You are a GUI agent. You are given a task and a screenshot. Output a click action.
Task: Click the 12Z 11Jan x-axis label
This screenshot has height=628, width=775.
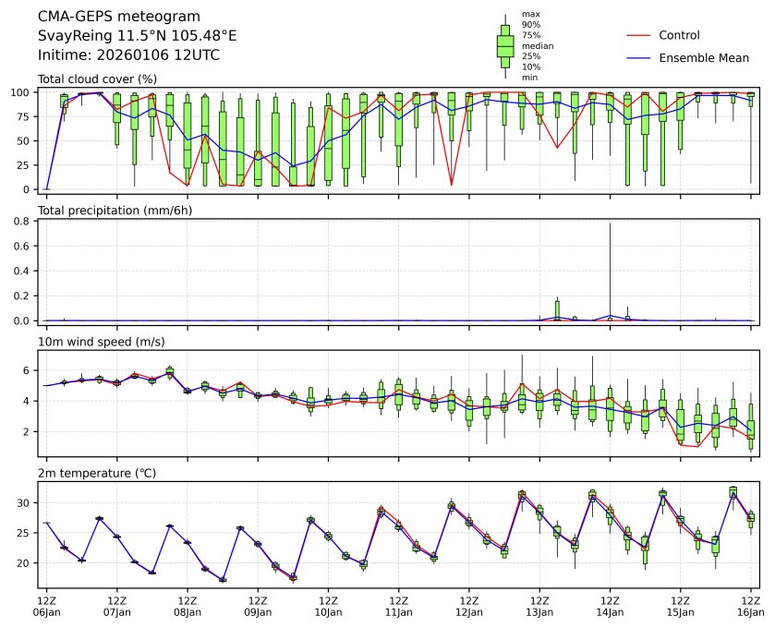pyautogui.click(x=398, y=606)
